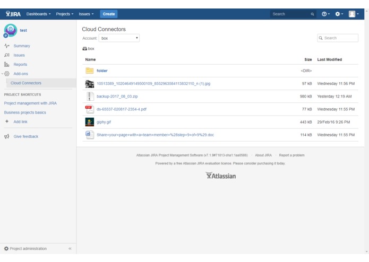This screenshot has height=262, width=369.
Task: Collapse the sidebar with double chevron
Action: tap(70, 248)
